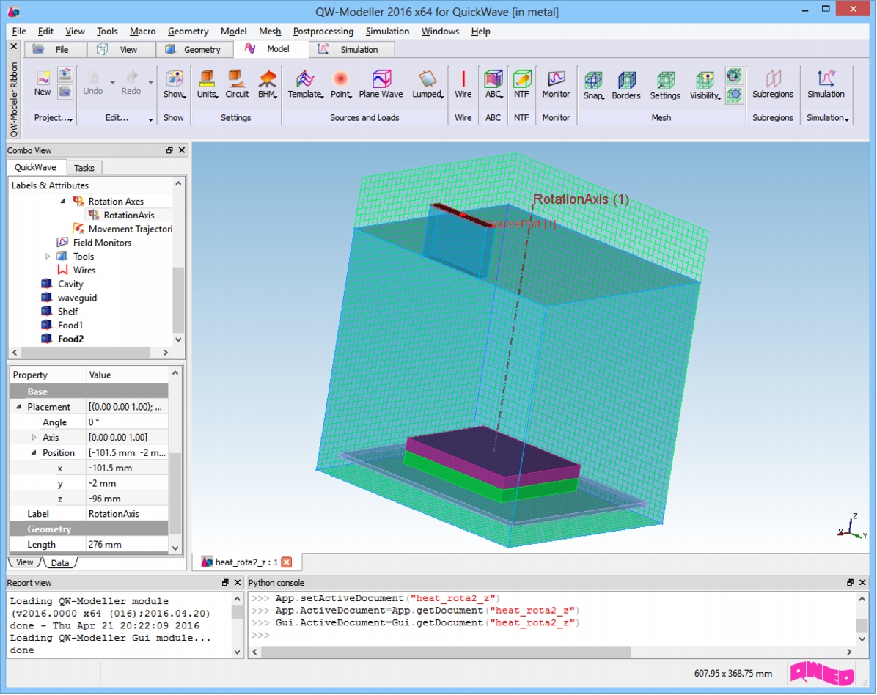877x695 pixels.
Task: Select the waveguid object in tree
Action: pos(77,298)
